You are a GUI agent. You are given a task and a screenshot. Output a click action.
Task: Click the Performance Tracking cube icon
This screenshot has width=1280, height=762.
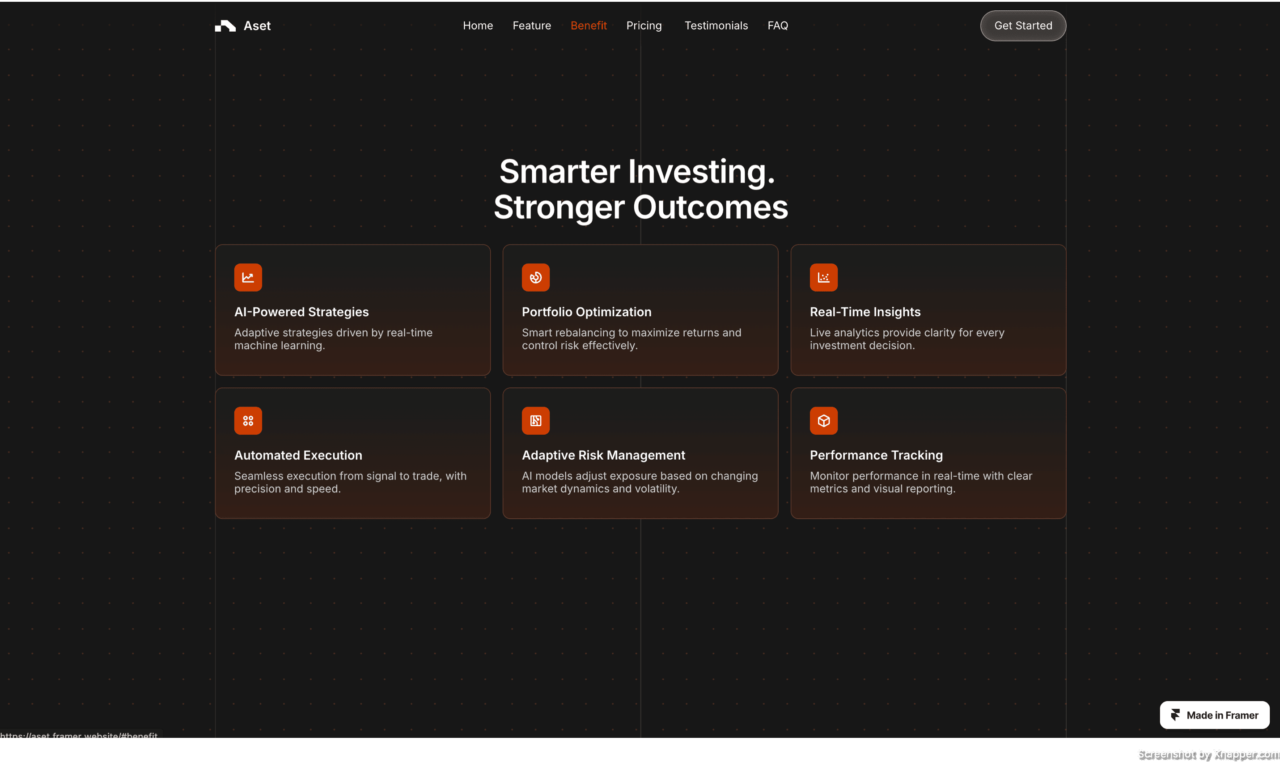coord(823,420)
